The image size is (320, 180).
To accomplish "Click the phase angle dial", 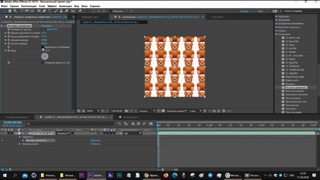I will coord(44,56).
